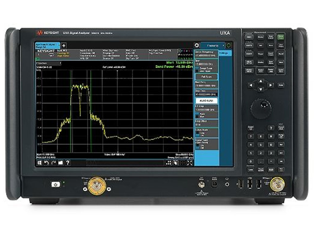Open the multi-window grid layout icon
The height and width of the screenshot is (235, 314).
[x=169, y=163]
